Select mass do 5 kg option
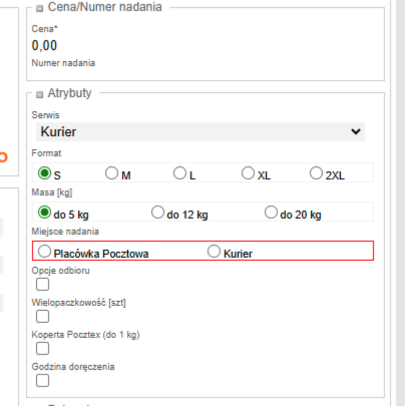This screenshot has height=406, width=405. coord(45,212)
